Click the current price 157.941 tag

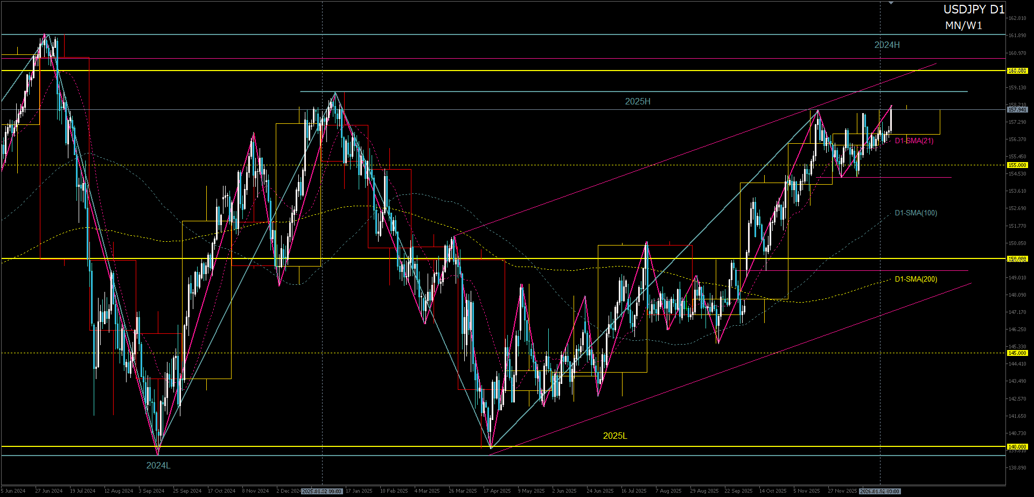(x=1017, y=110)
